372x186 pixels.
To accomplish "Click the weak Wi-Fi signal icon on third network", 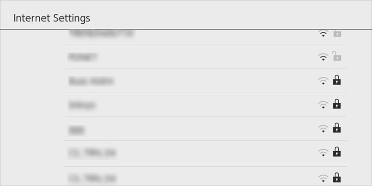I will tap(323, 81).
